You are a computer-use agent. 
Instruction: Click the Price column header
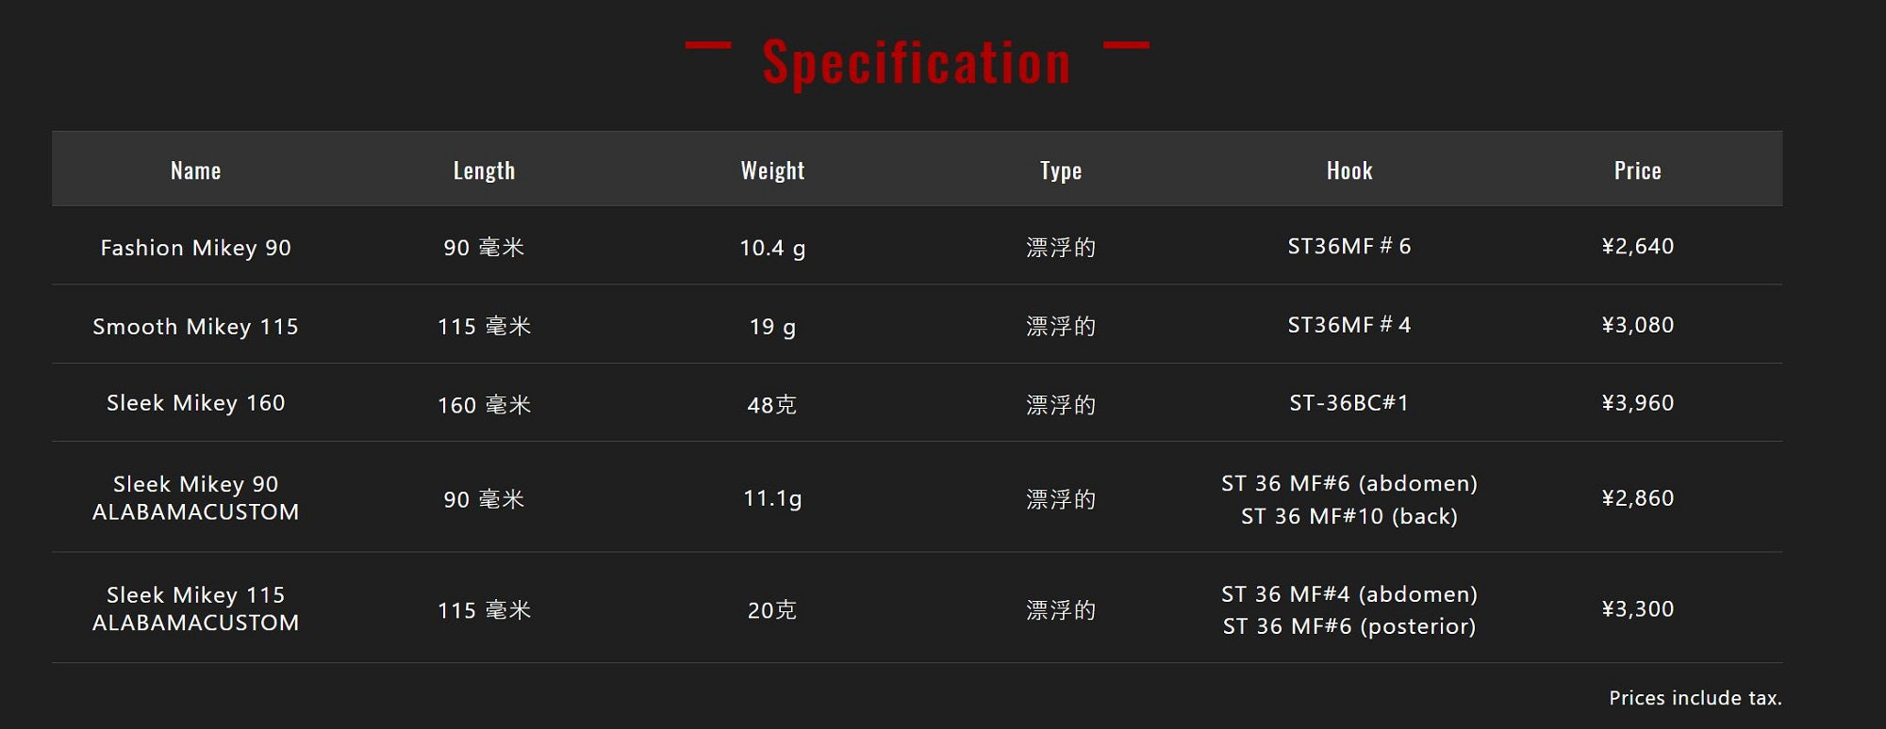coord(1637,170)
